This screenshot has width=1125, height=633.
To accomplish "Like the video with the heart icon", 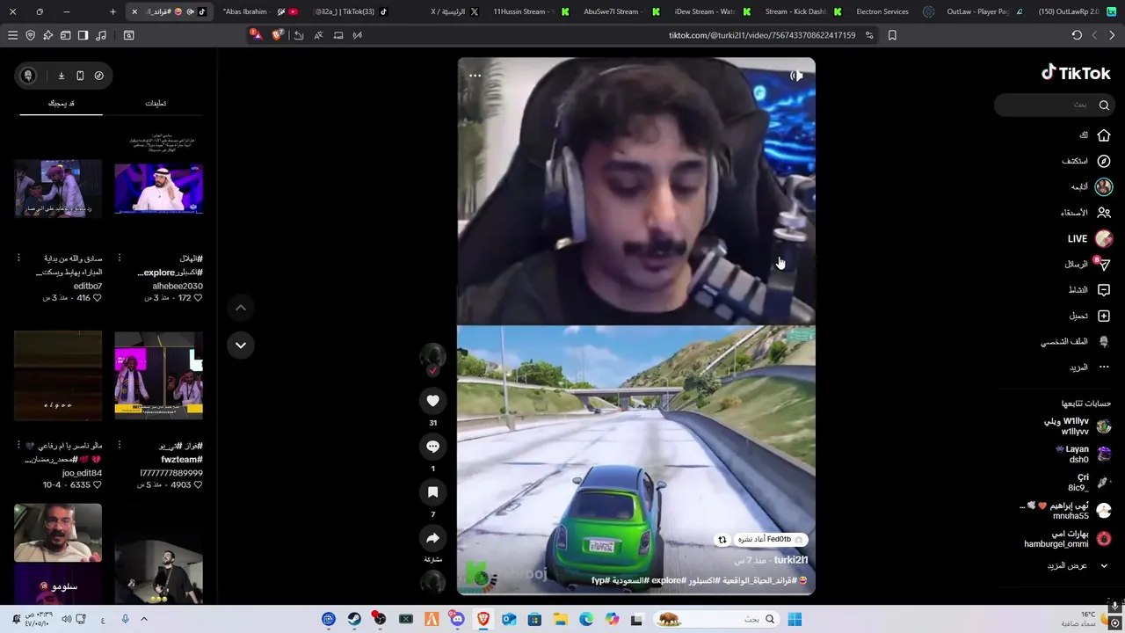I will (432, 401).
